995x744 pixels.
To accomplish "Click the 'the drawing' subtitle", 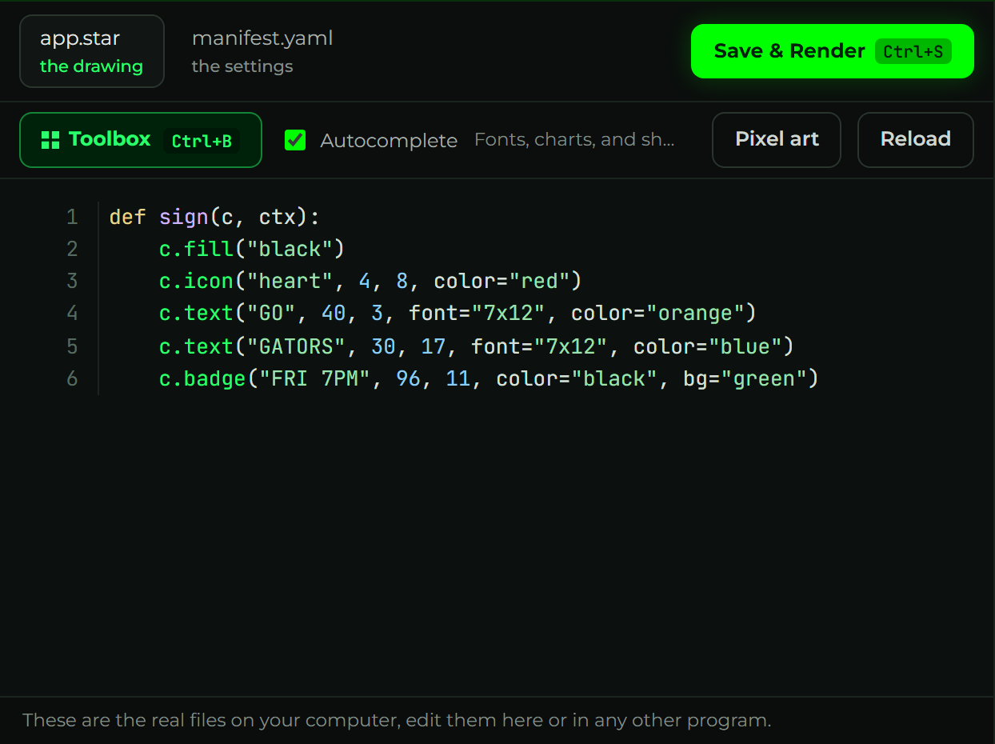I will coord(91,66).
